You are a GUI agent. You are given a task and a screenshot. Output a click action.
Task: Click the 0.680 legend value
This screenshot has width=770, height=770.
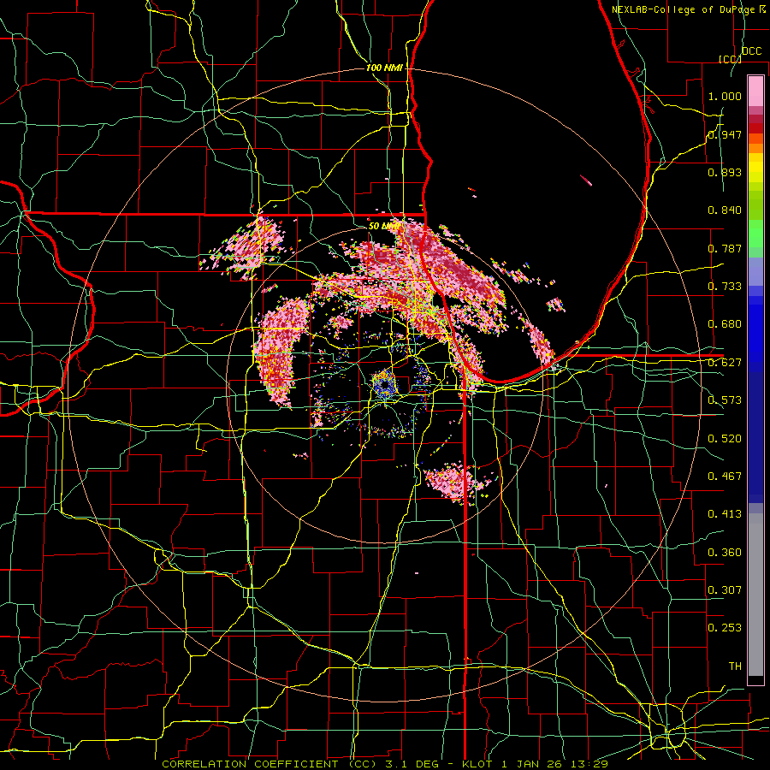coord(725,324)
